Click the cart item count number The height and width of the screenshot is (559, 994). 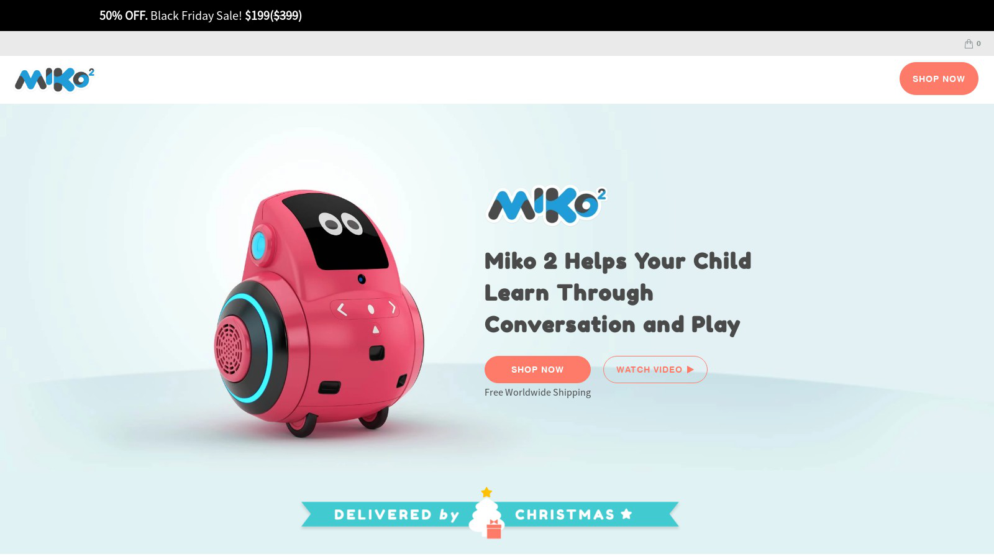(x=978, y=43)
